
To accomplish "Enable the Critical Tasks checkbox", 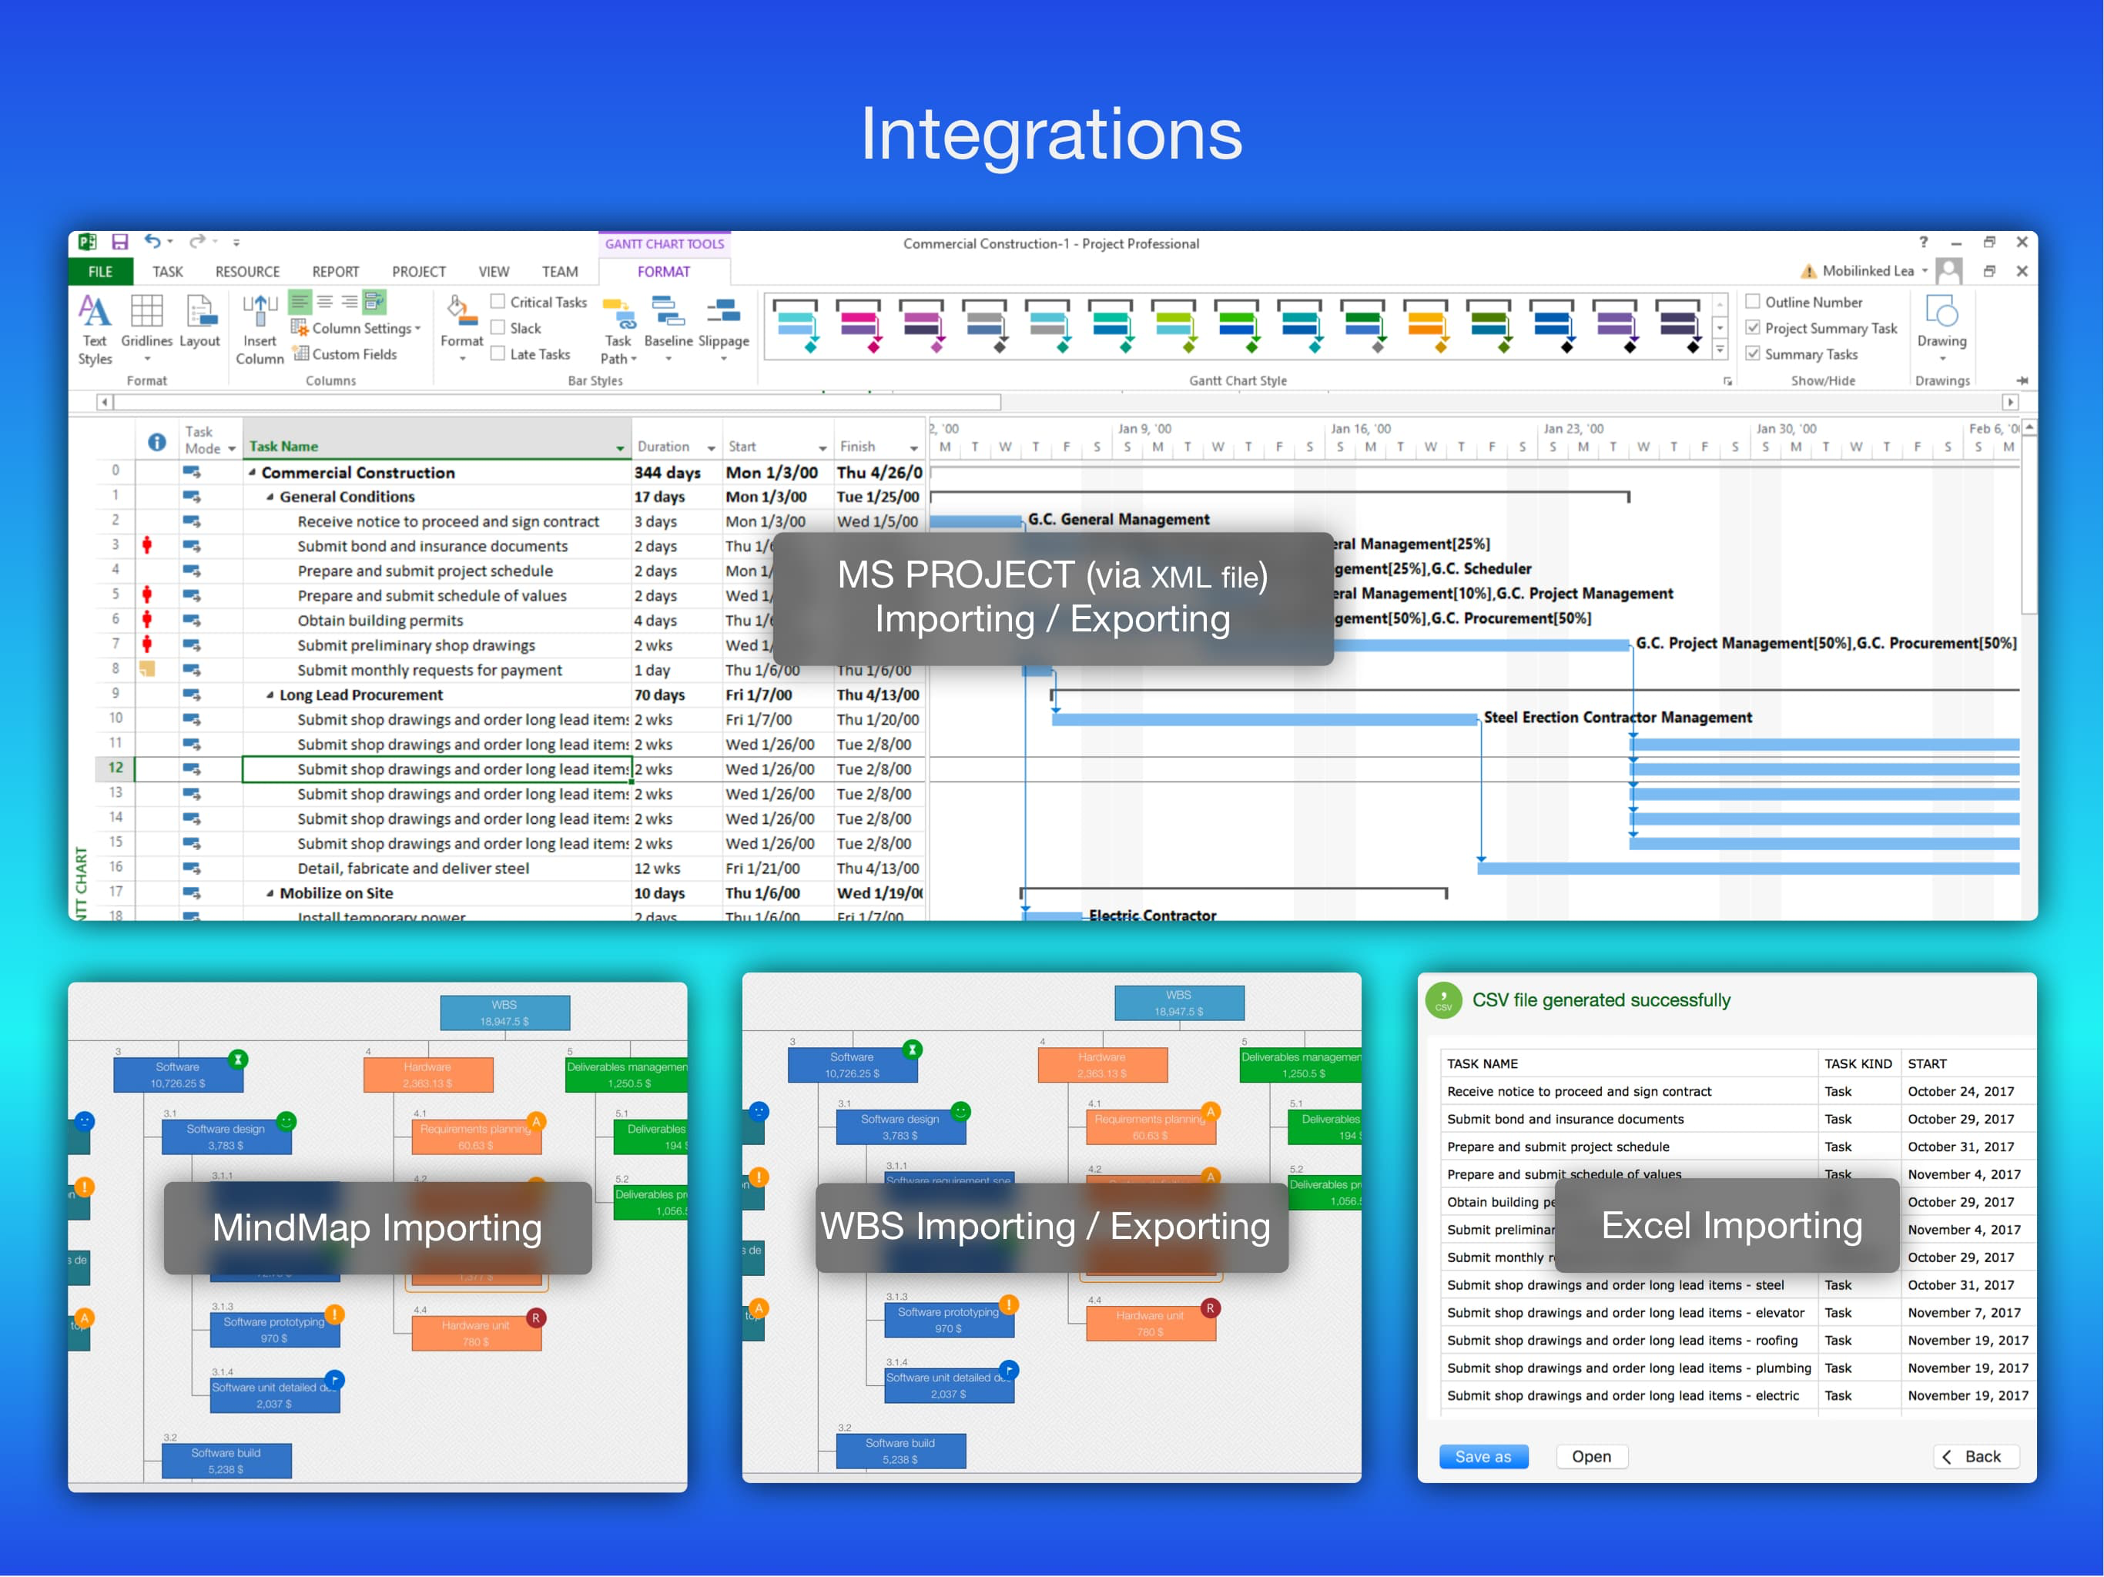I will (x=498, y=302).
